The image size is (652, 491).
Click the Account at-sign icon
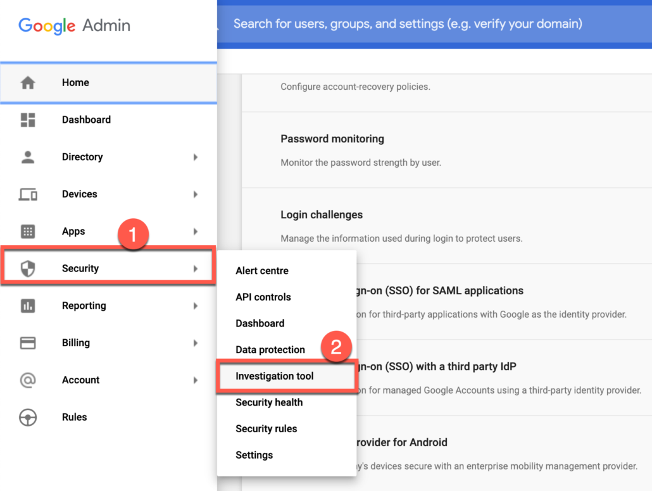click(28, 380)
